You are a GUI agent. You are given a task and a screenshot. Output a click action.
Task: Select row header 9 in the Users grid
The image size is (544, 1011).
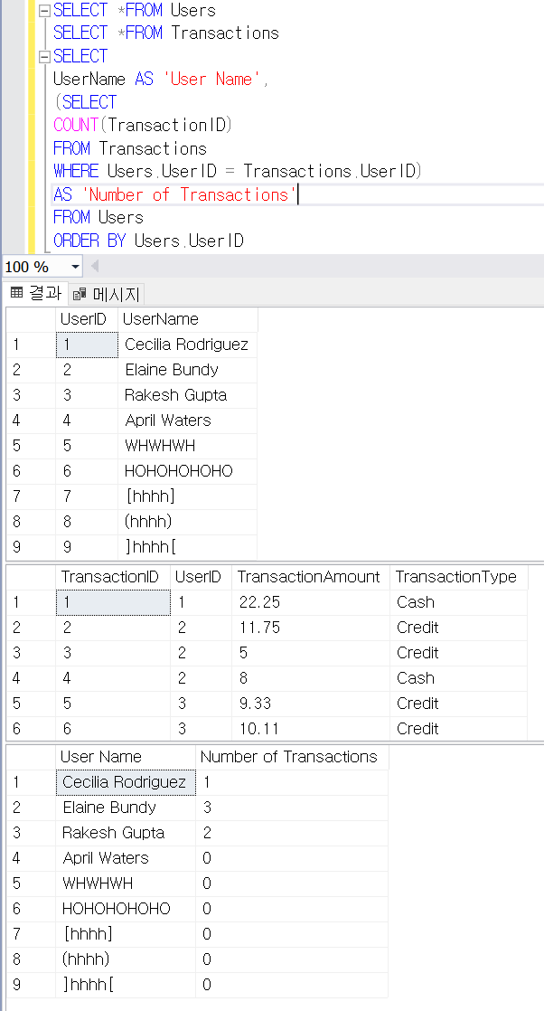[31, 547]
